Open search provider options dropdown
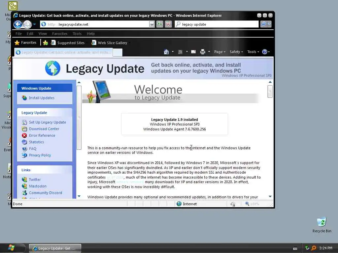This screenshot has width=338, height=253. click(269, 24)
